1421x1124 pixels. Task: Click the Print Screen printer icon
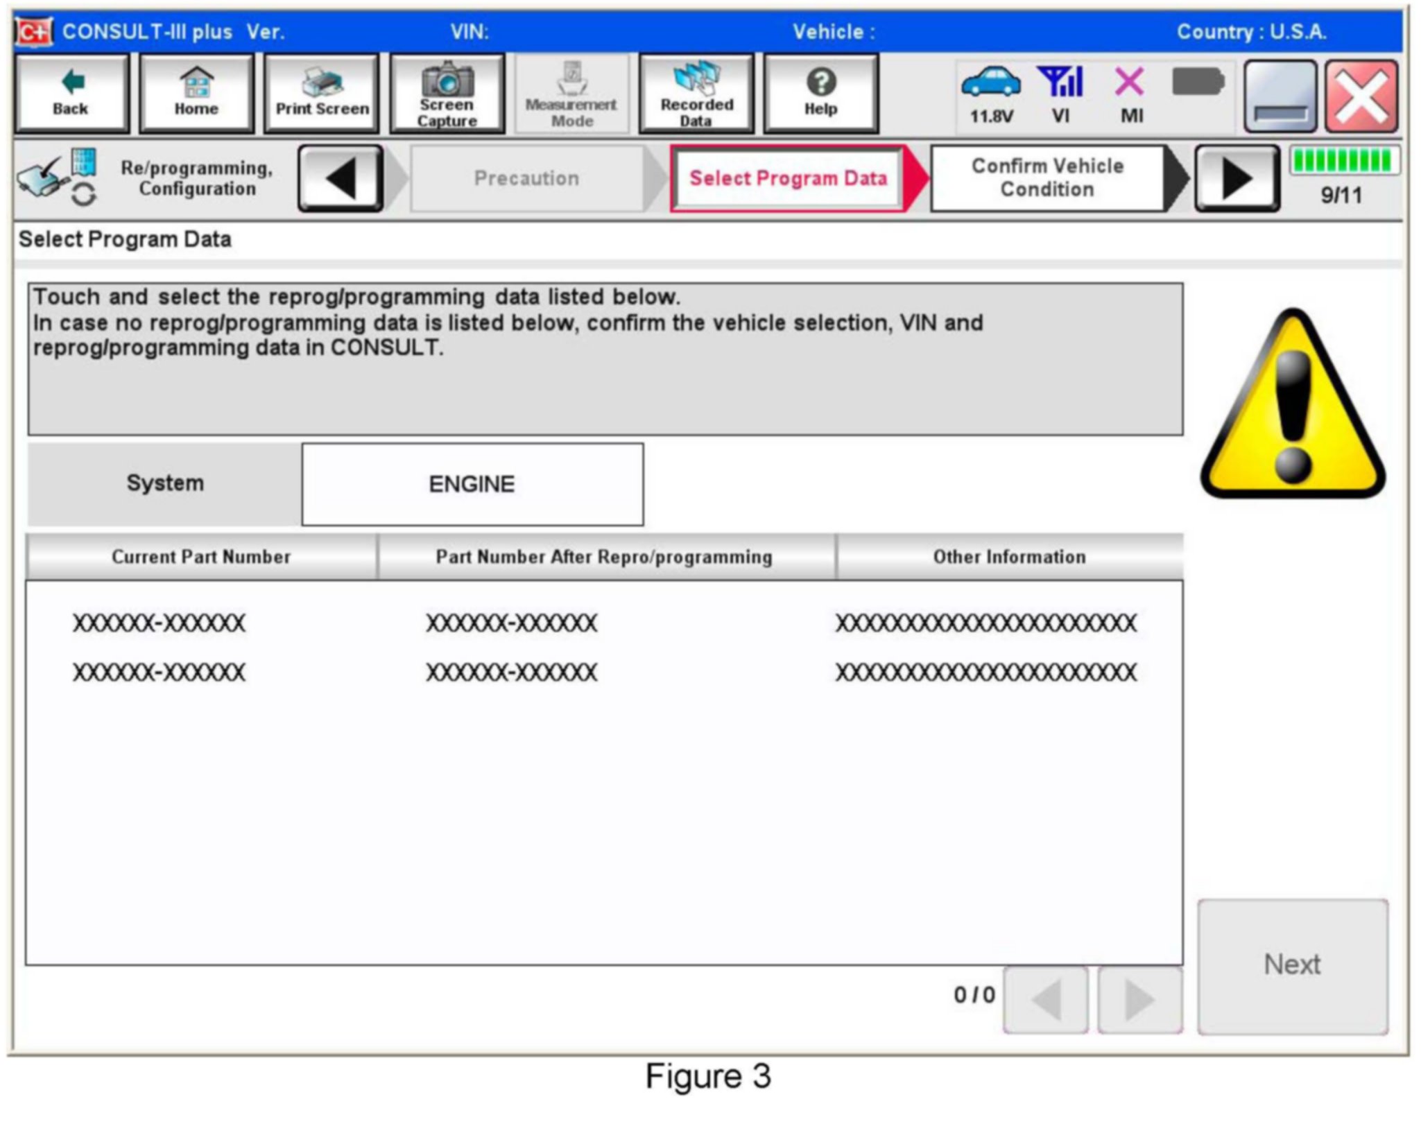click(322, 94)
